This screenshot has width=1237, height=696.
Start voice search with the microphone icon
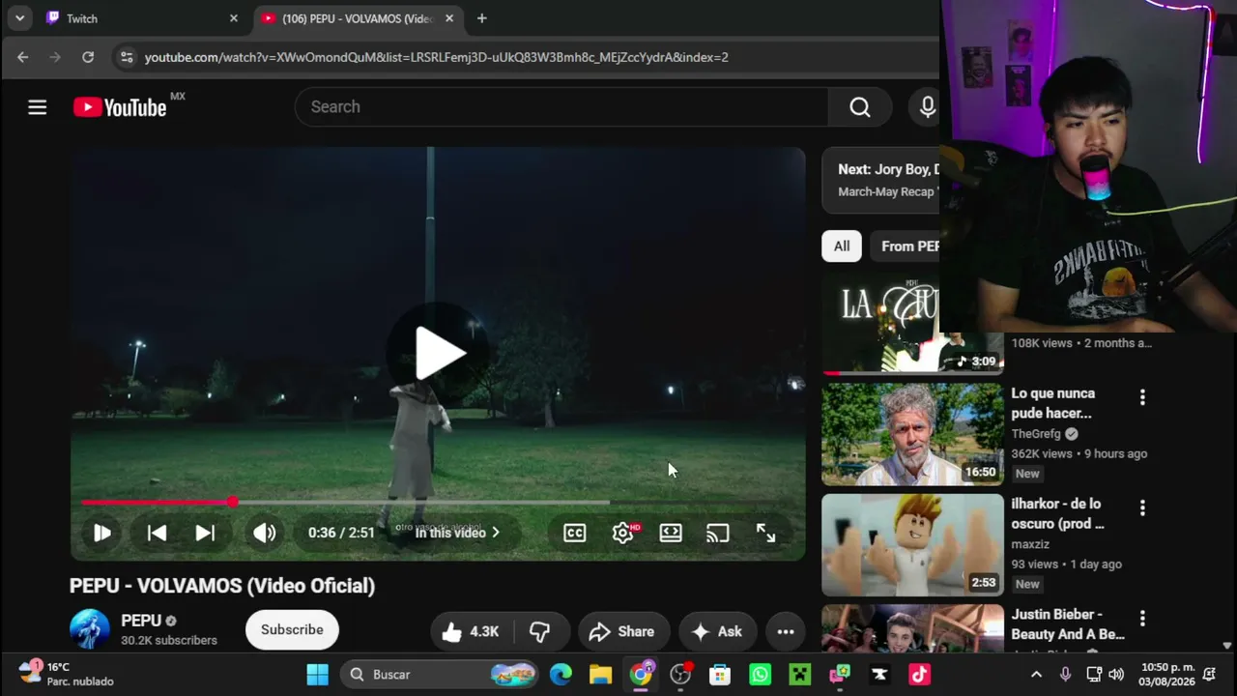point(927,107)
